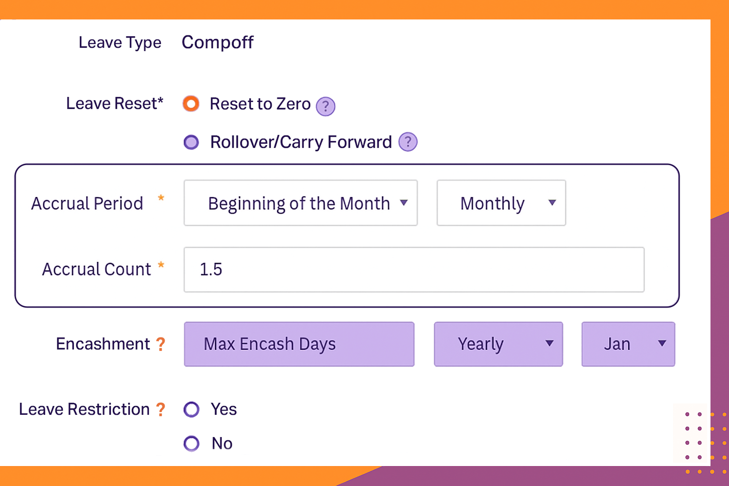Image resolution: width=729 pixels, height=486 pixels.
Task: Select the Rollover/Carry Forward radio option
Action: pyautogui.click(x=191, y=142)
